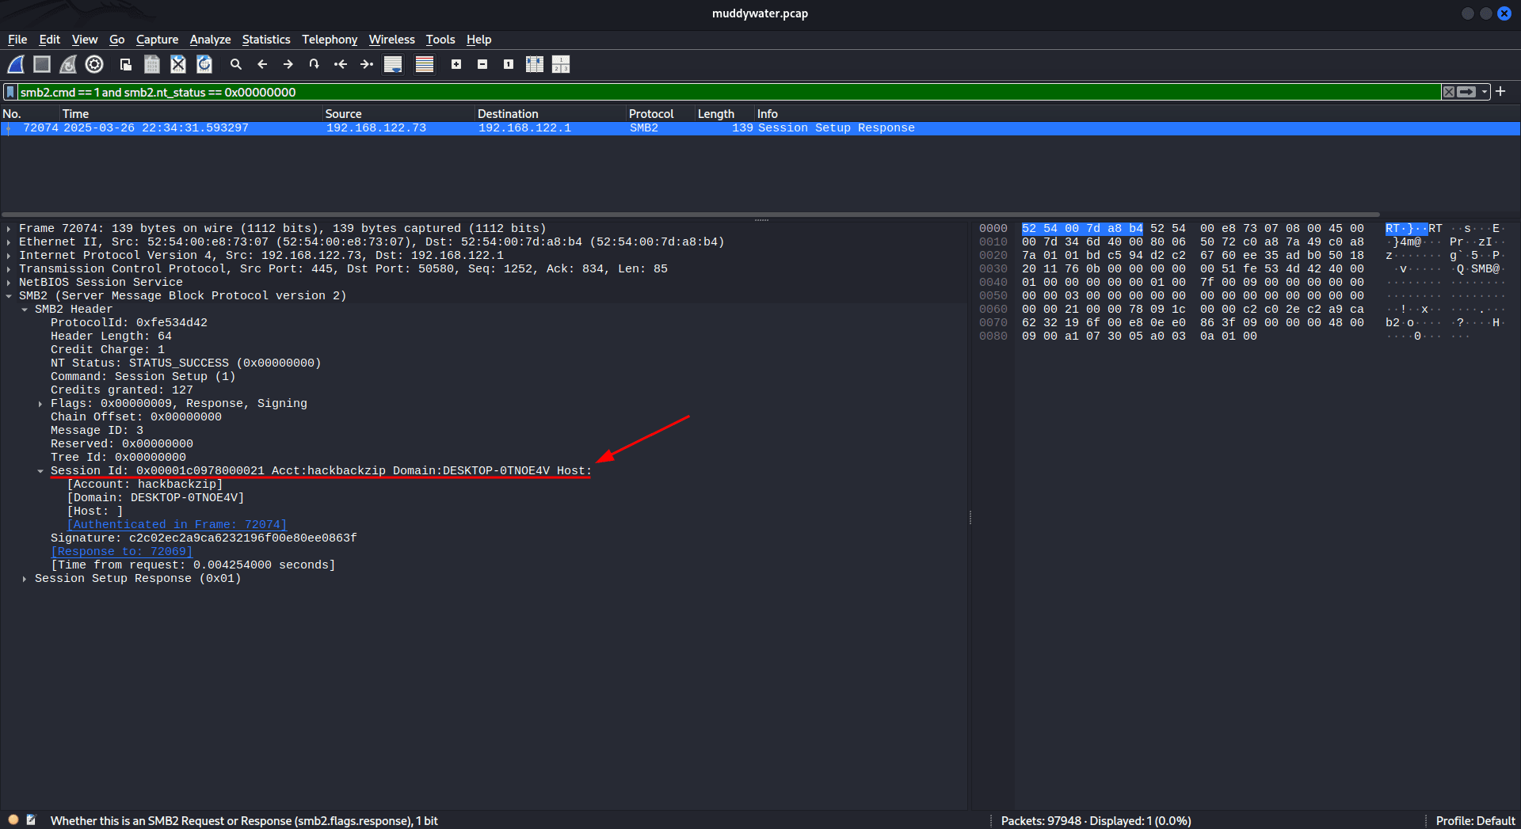Open the Statistics menu
1521x829 pixels.
click(x=265, y=40)
